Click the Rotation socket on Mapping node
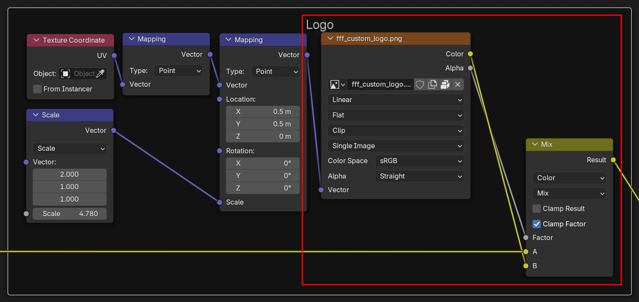This screenshot has width=639, height=302. tap(220, 151)
